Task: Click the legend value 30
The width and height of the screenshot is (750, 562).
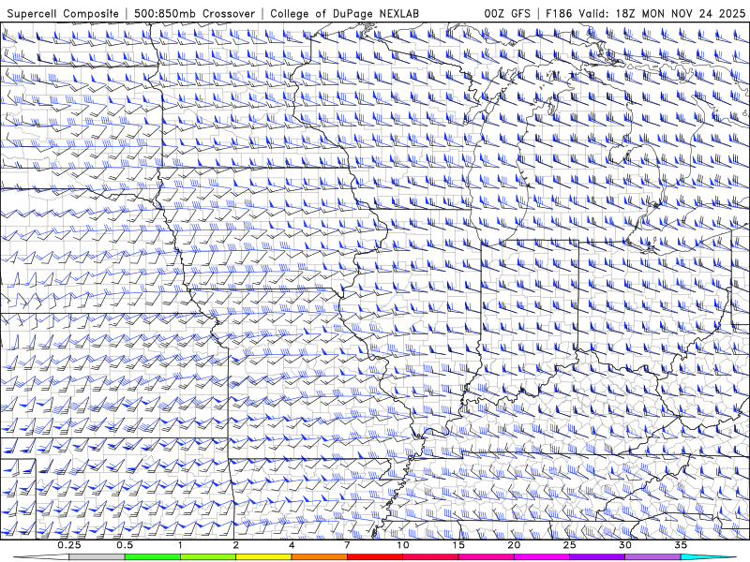Action: coord(625,545)
